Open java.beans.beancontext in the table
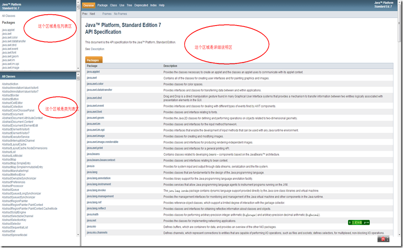The width and height of the screenshot is (403, 248). pyautogui.click(x=101, y=160)
